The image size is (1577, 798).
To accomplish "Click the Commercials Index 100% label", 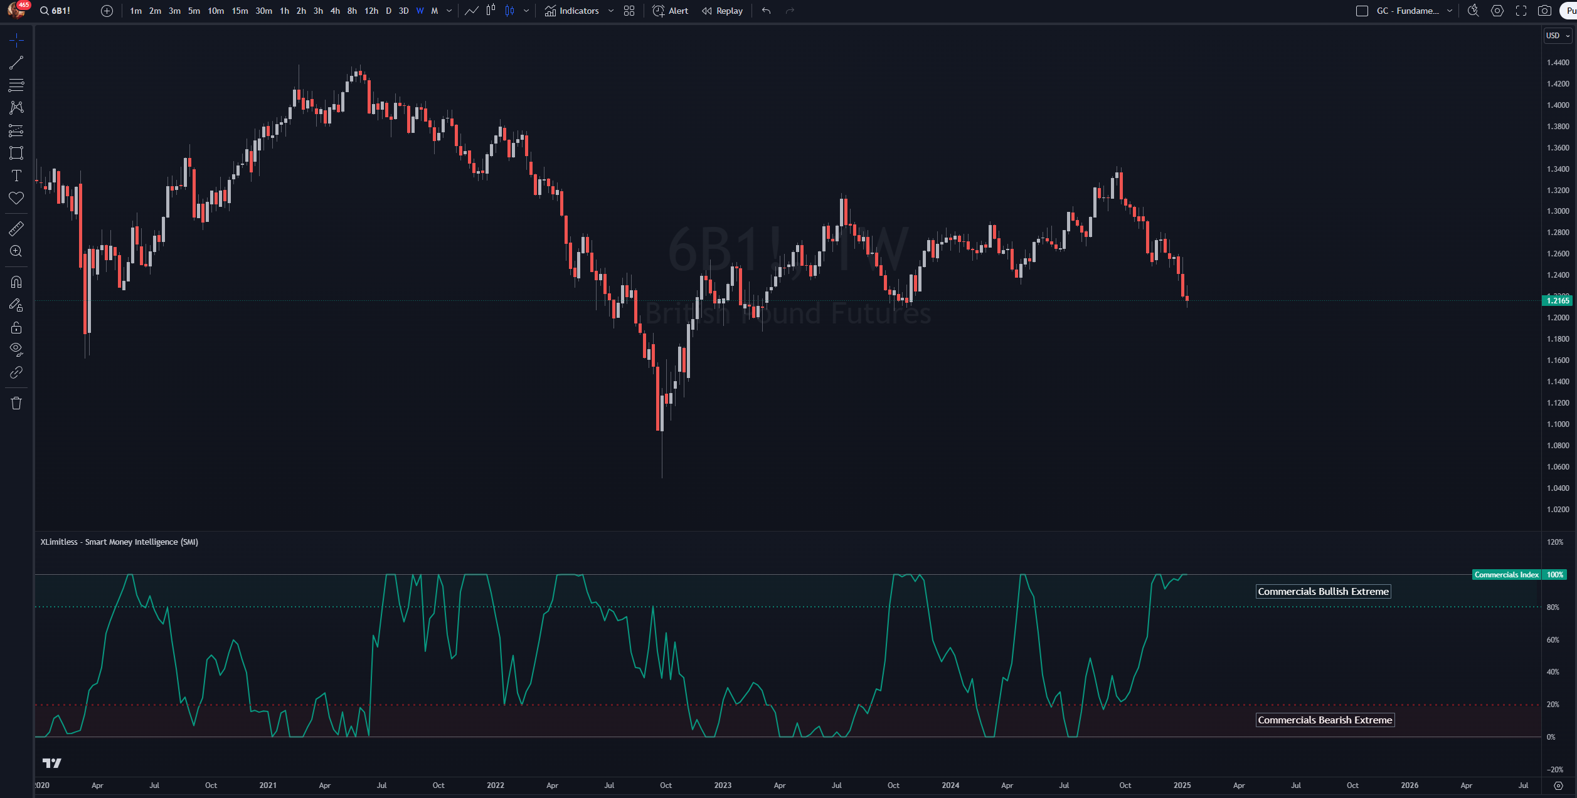I will pos(1519,574).
